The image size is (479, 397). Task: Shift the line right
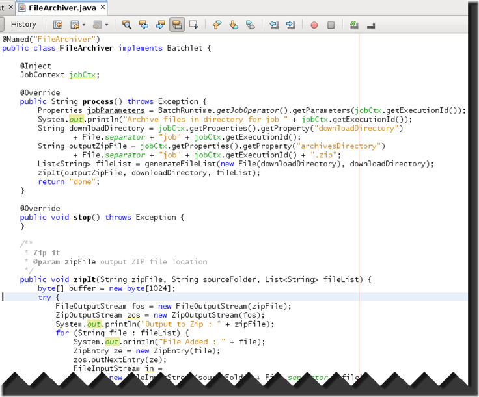(290, 25)
